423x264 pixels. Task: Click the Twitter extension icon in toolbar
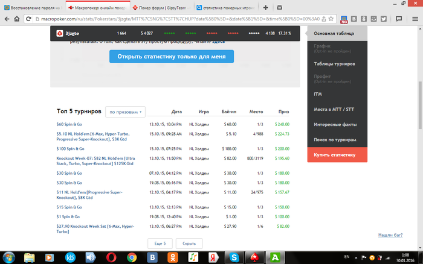[384, 19]
